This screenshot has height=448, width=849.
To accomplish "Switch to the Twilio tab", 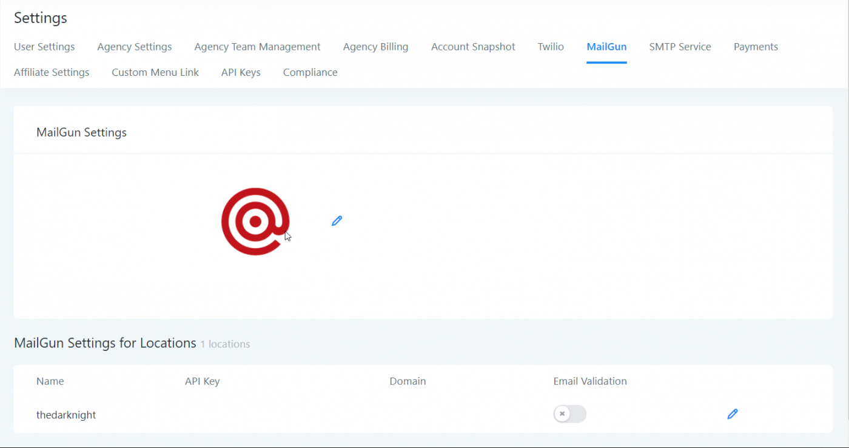I will 551,47.
